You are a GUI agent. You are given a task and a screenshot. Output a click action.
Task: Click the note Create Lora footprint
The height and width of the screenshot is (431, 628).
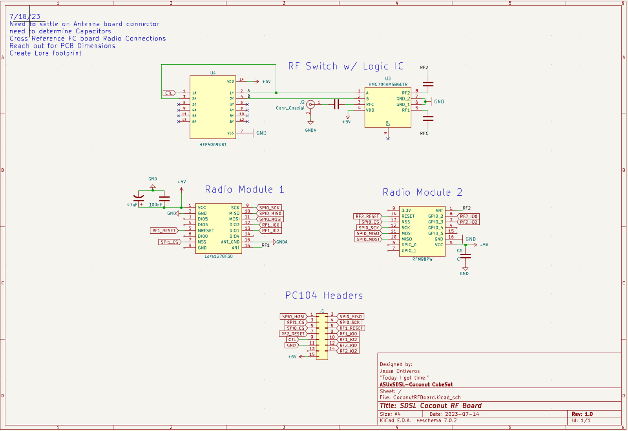(45, 53)
